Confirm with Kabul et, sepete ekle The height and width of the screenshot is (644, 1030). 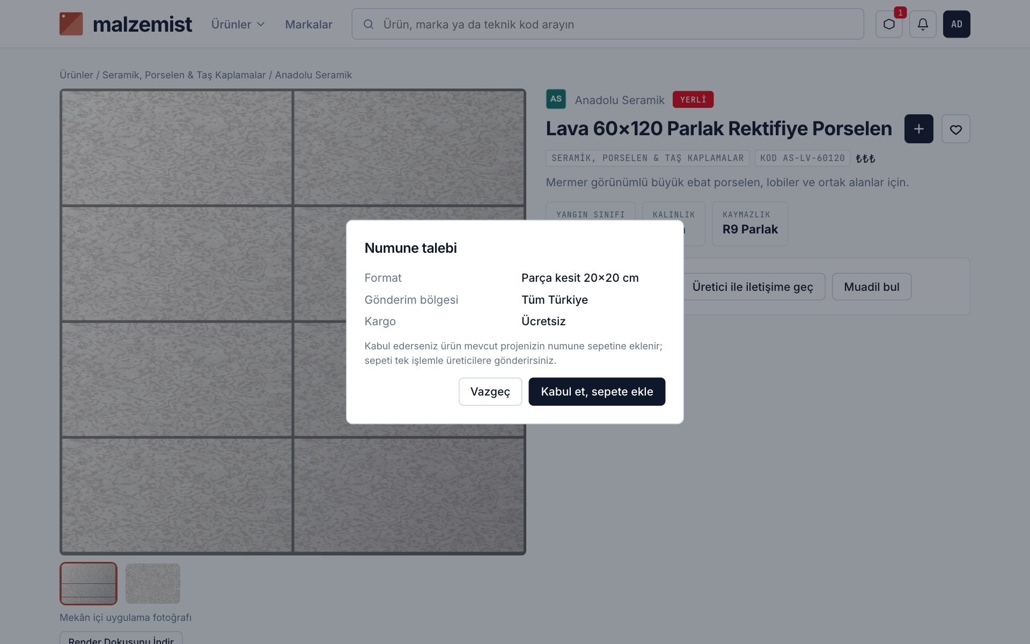point(597,392)
